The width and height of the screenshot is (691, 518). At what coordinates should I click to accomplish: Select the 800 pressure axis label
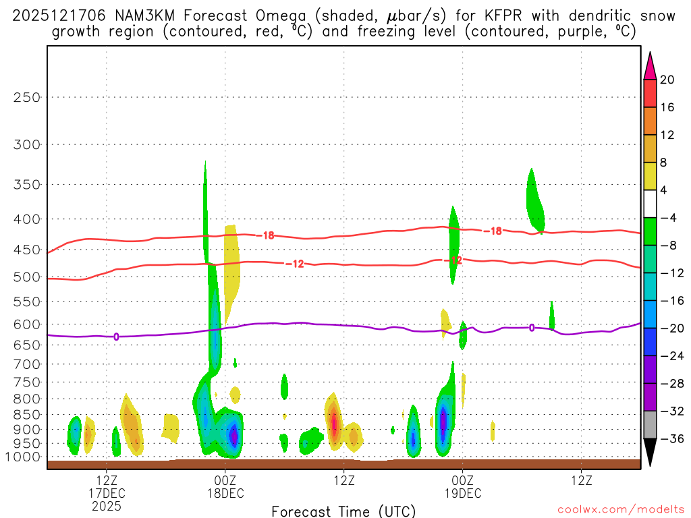click(27, 399)
